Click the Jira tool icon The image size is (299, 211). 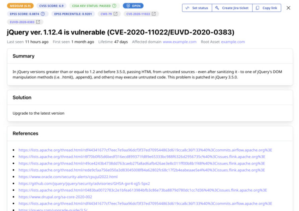pos(217,8)
